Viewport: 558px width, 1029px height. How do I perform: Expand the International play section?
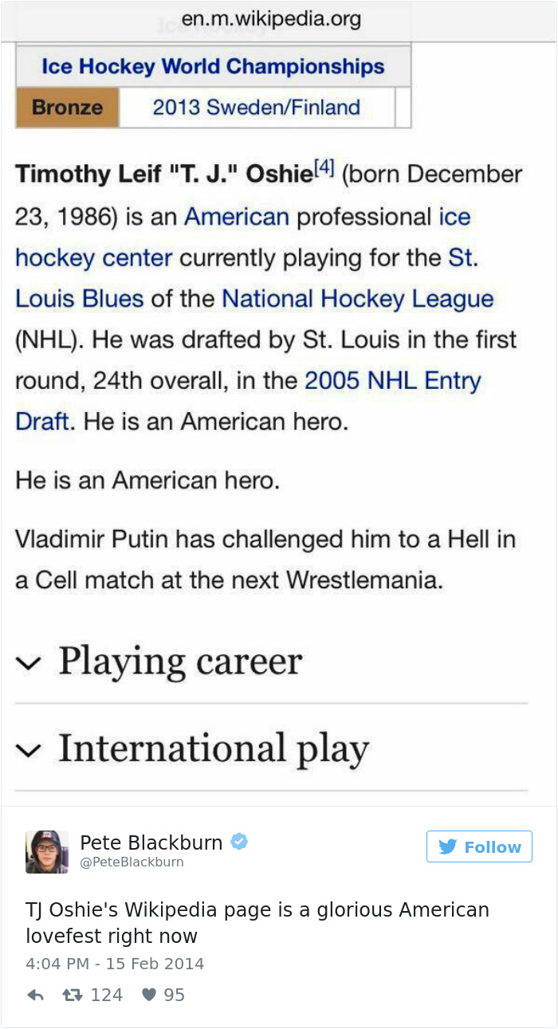(x=213, y=748)
